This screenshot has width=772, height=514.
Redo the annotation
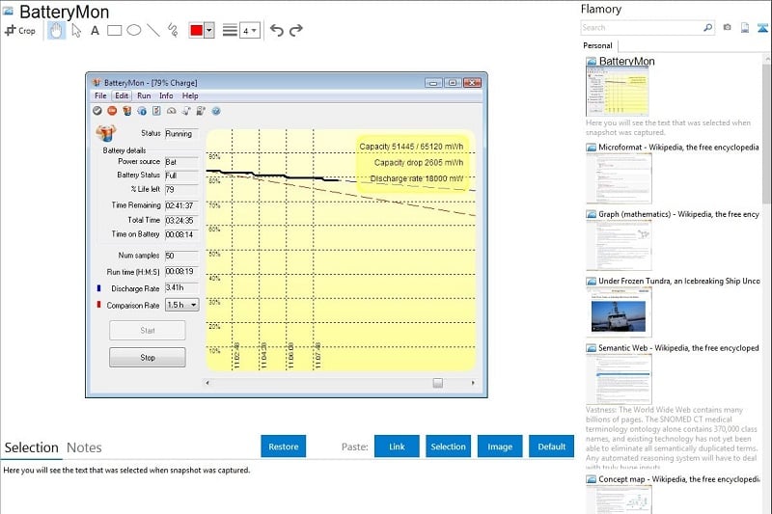click(x=296, y=31)
